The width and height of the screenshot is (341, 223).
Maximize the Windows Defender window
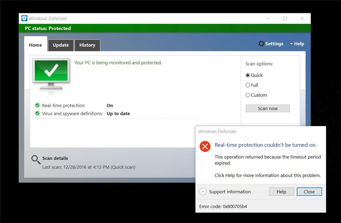[285, 19]
